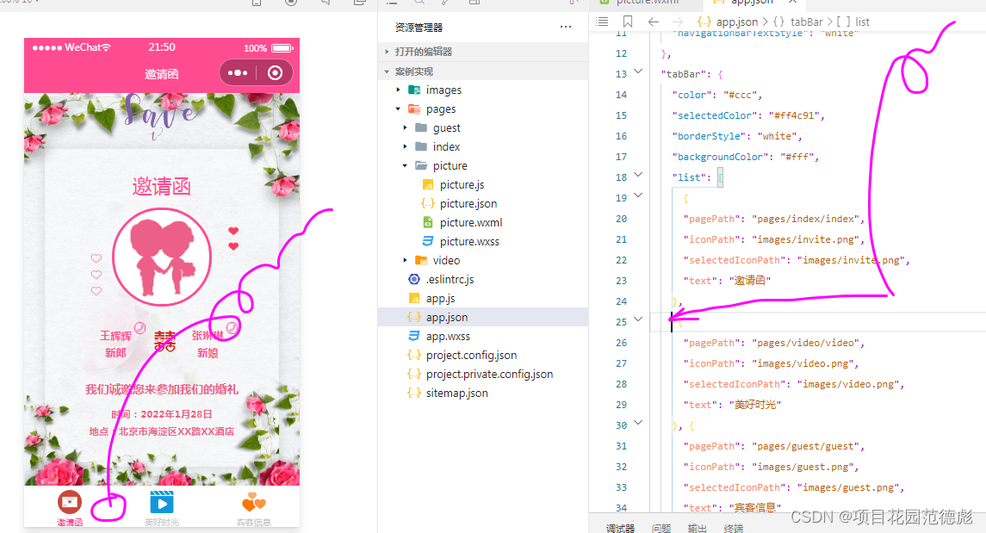The image size is (986, 533).
Task: Click the images folder icon
Action: point(414,90)
